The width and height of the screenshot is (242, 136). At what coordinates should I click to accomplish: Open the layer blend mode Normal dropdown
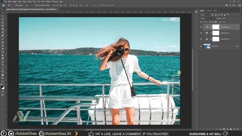[x=207, y=19]
